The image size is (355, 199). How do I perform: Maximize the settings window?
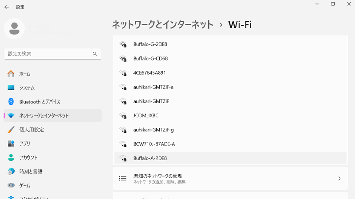pos(333,4)
